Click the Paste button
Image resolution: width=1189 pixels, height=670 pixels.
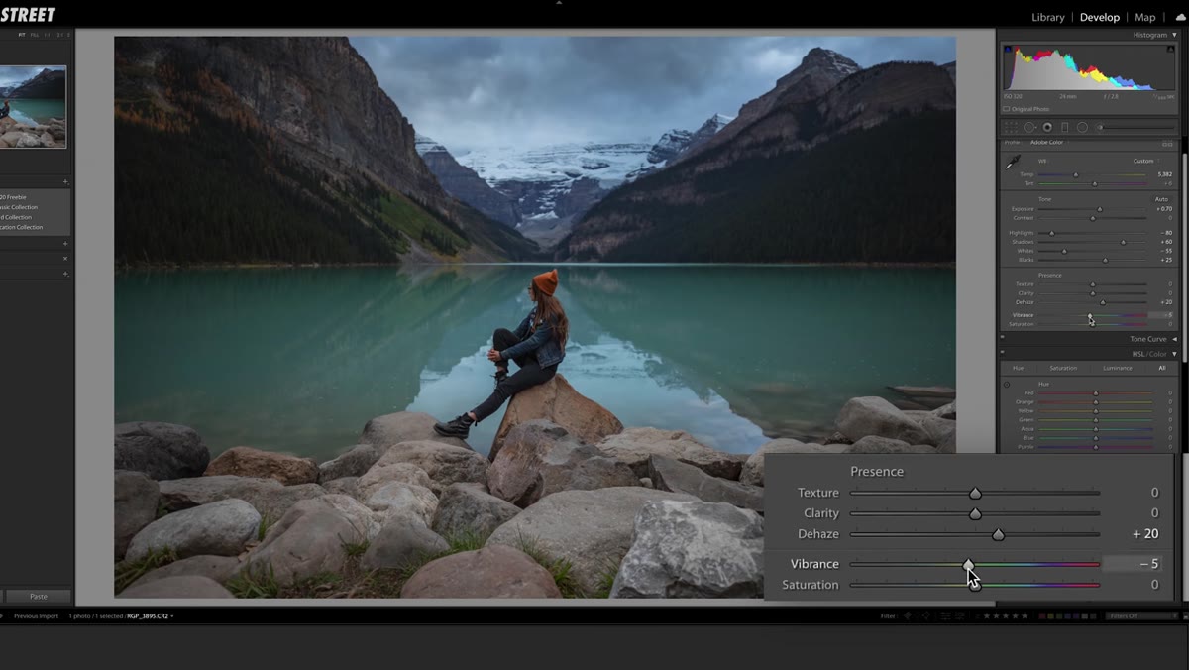point(38,597)
